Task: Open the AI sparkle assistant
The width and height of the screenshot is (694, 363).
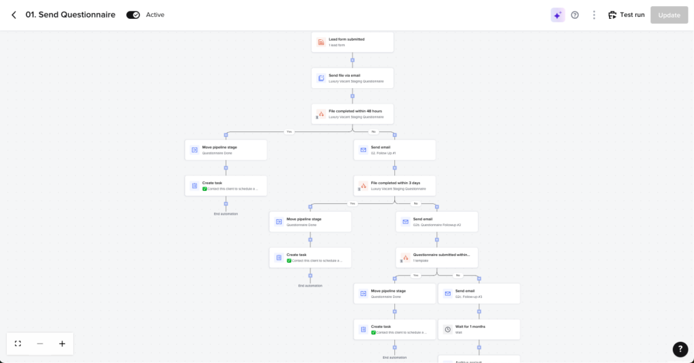Action: [557, 15]
